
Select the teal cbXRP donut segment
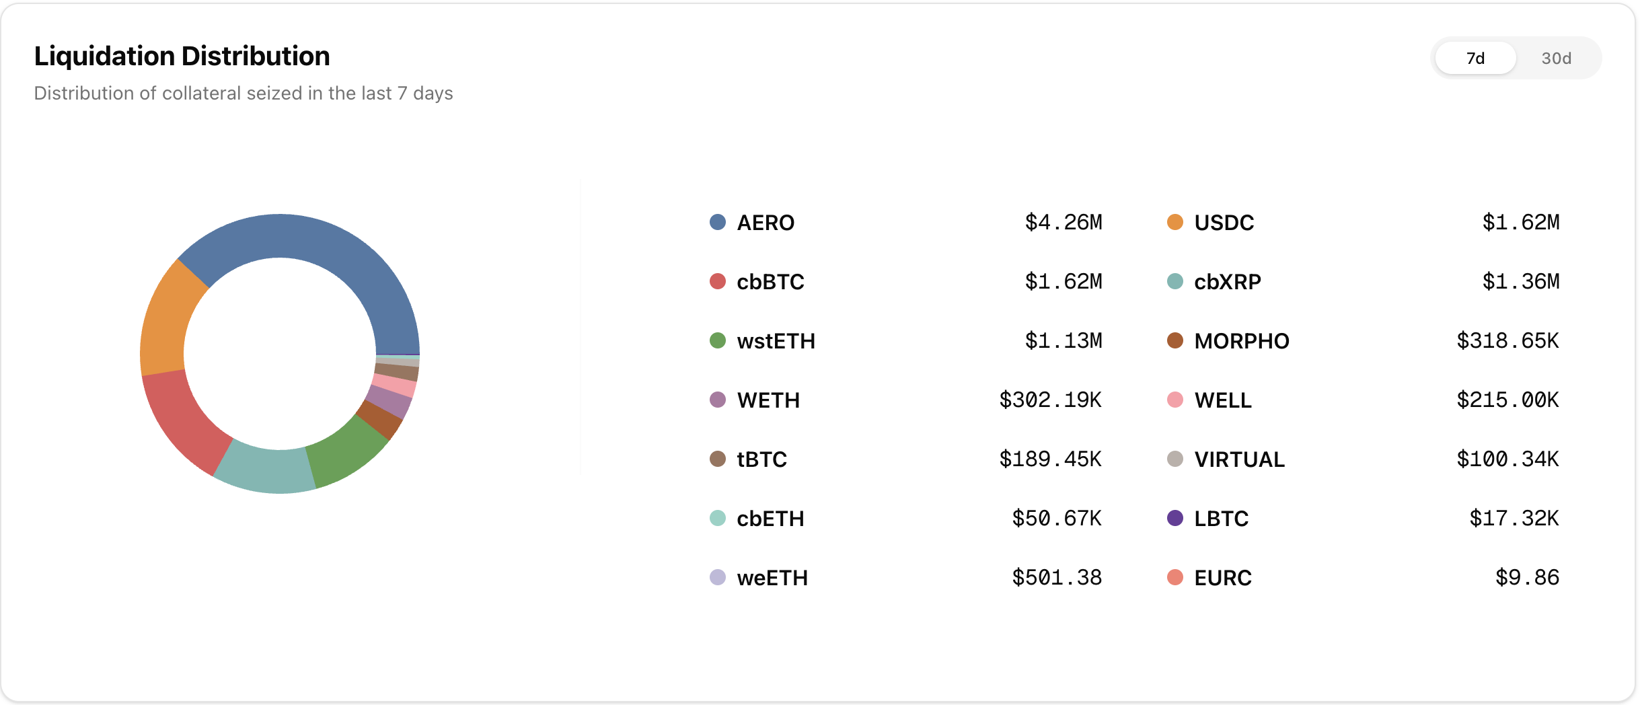[266, 470]
